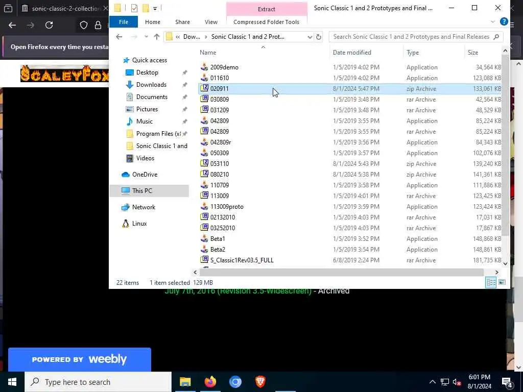Click the Powered by Weebly banner
This screenshot has height=392, width=523.
pos(79,359)
